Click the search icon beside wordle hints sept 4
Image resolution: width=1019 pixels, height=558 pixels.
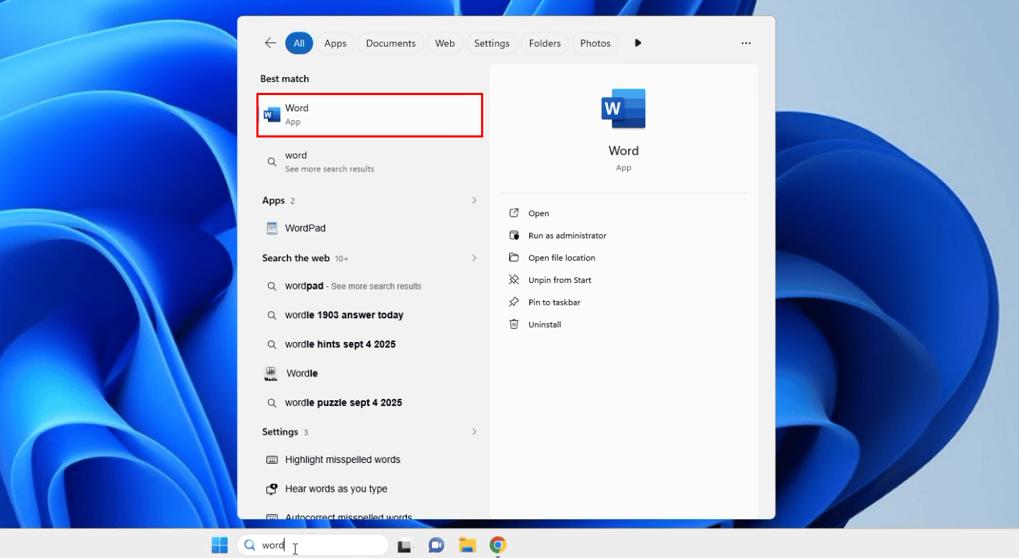click(272, 344)
